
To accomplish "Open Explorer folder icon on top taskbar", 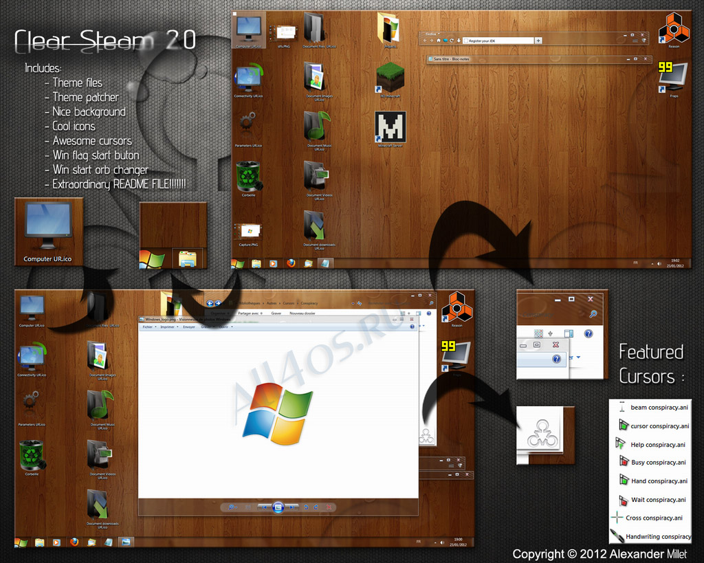I will [x=256, y=263].
